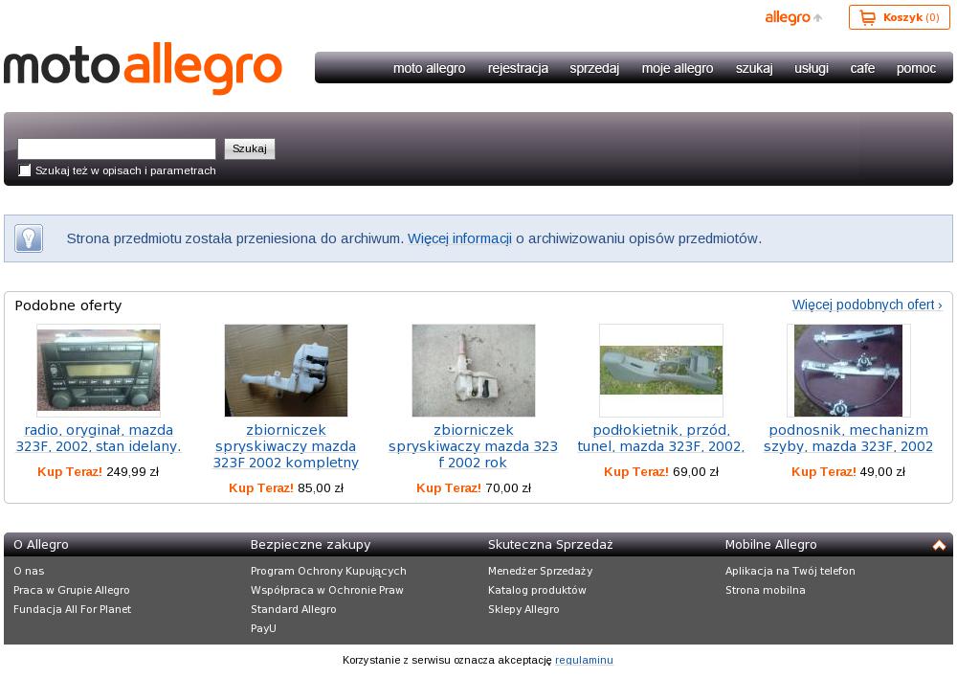Open the 'zbiorniczek ... 2002 rok' product thumbnail
The image size is (957, 679).
[473, 371]
